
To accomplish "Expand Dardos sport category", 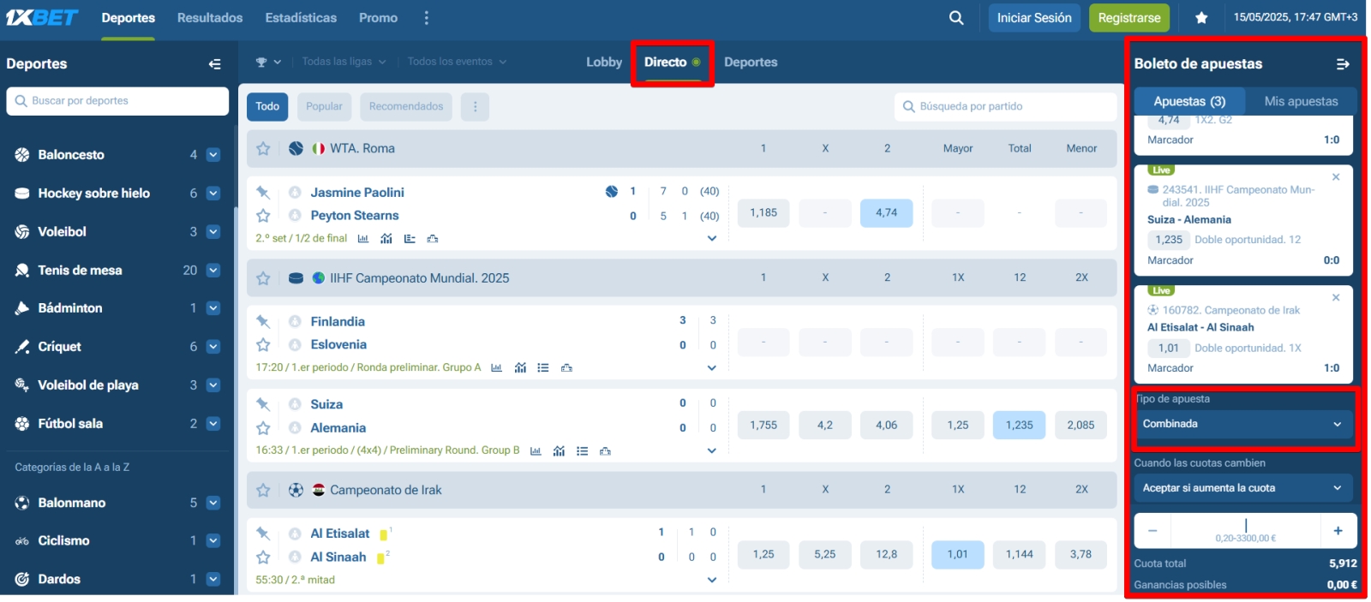I will pos(213,580).
